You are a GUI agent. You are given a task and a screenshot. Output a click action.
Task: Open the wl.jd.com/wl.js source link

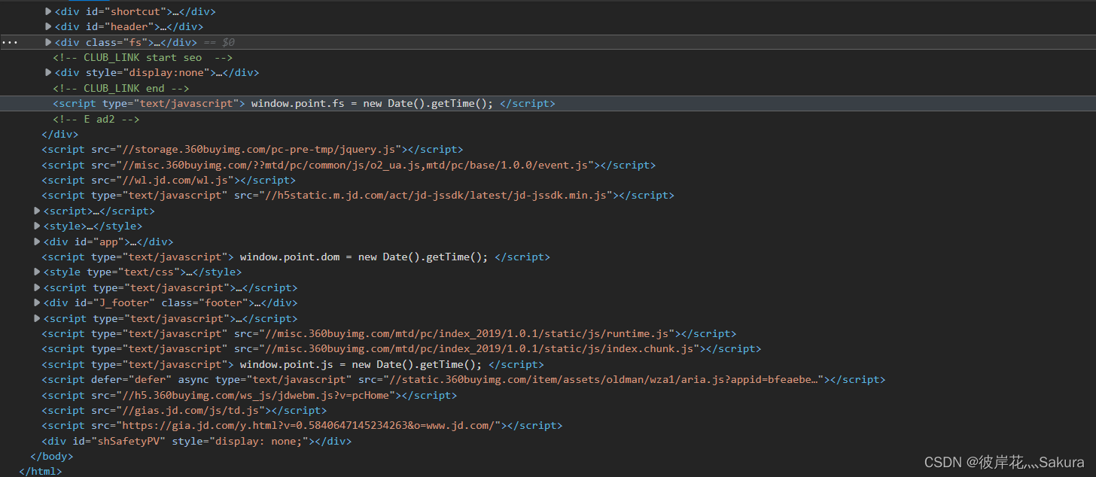[182, 180]
